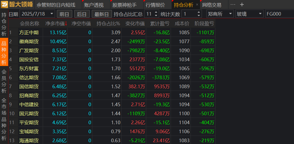The image size is (294, 144).
Task: Click 阶段盈亏 value -1101万
Action: pyautogui.click(x=205, y=32)
